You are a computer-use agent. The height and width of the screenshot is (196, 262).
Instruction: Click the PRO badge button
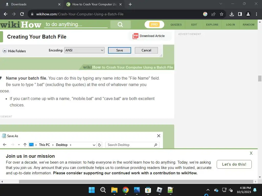[154, 24]
